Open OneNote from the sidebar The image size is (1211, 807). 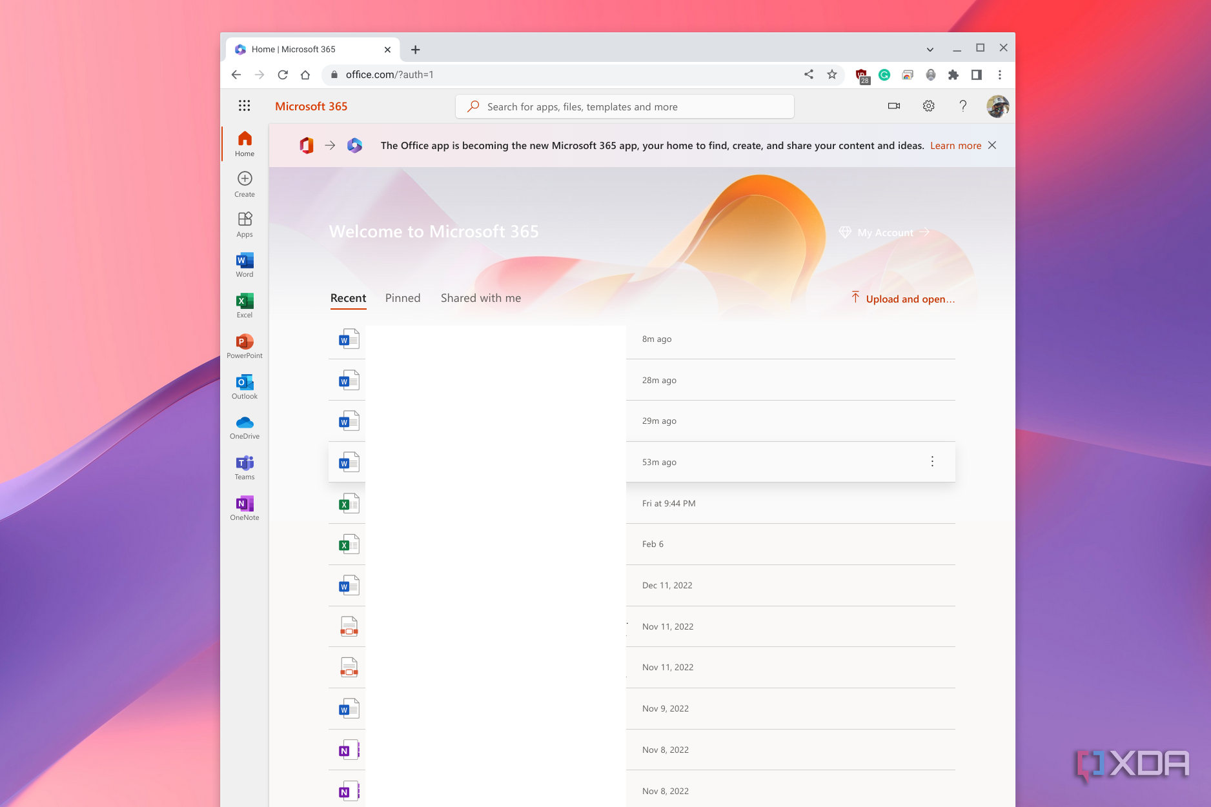click(244, 507)
